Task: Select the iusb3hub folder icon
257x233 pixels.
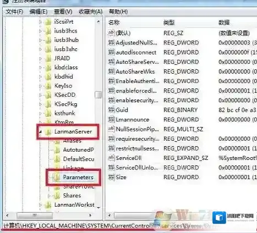Action: tap(48, 40)
